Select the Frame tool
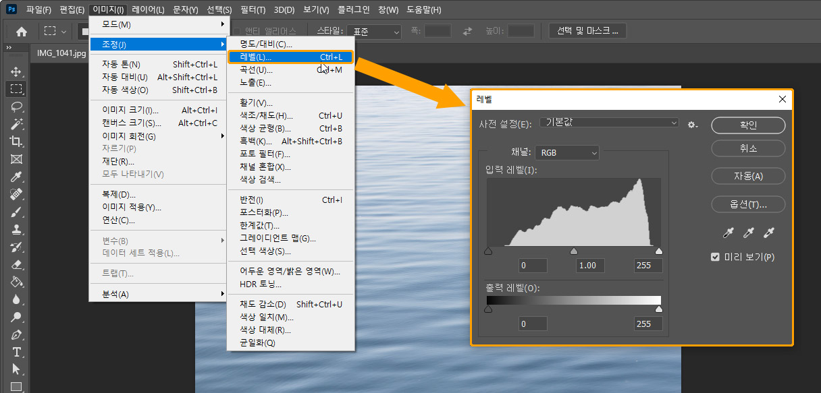Viewport: 821px width, 393px height. 16,159
